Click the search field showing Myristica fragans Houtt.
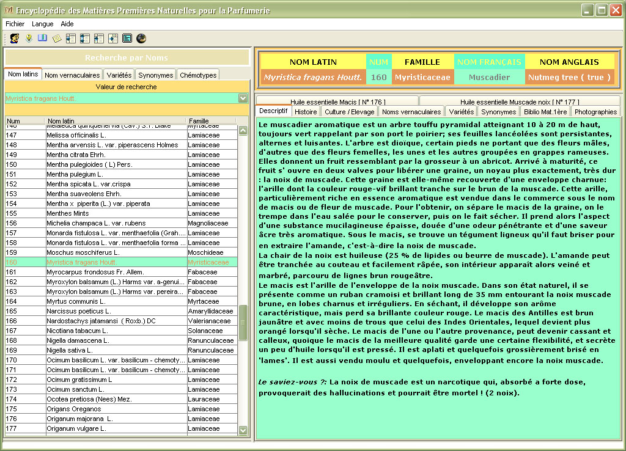 122,98
